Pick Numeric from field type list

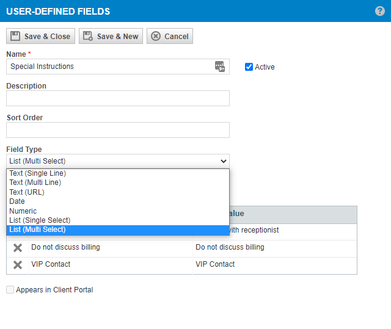(x=118, y=211)
